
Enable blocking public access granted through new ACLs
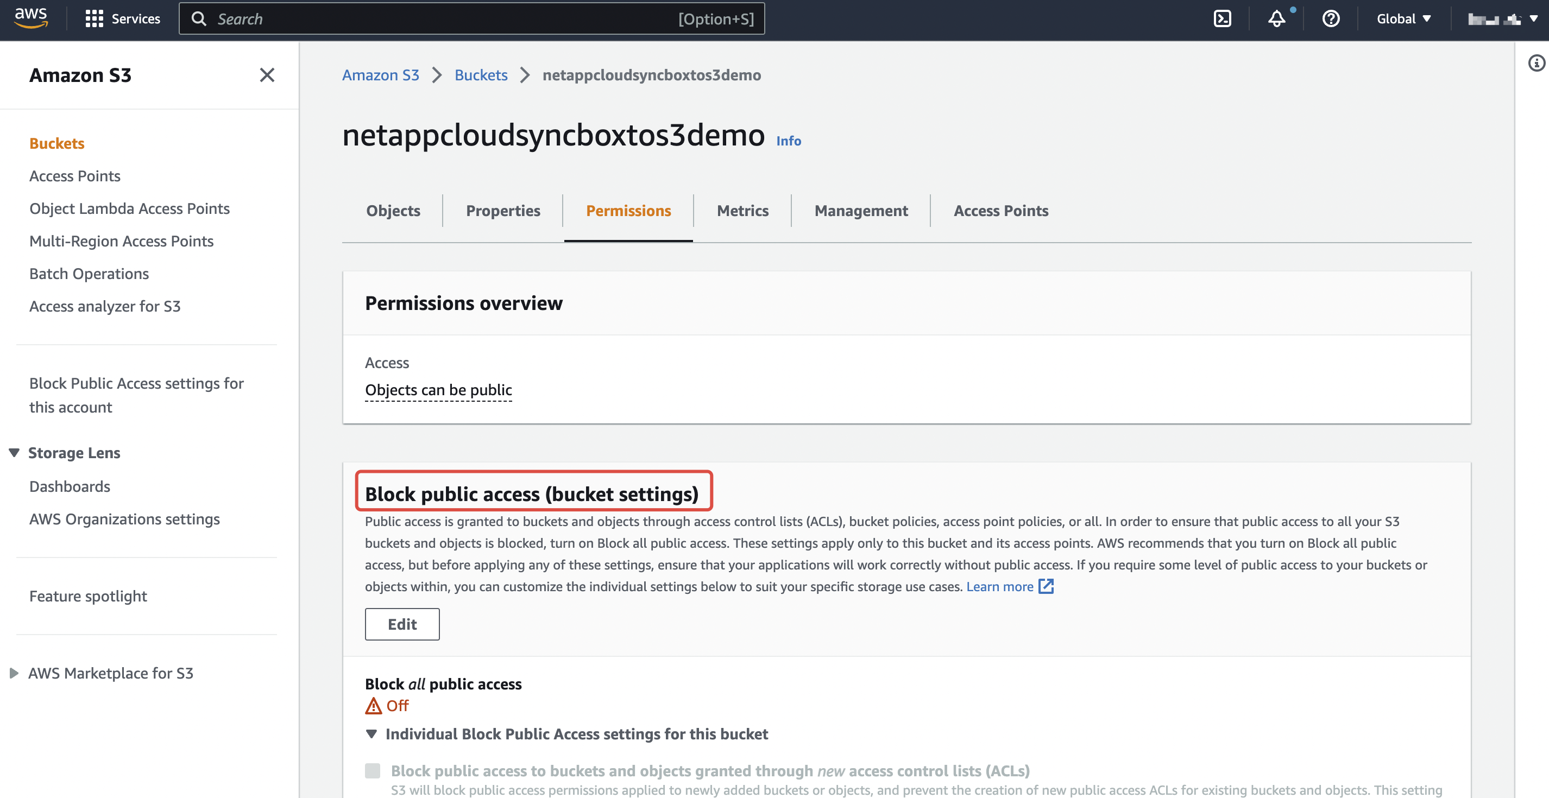coord(371,770)
